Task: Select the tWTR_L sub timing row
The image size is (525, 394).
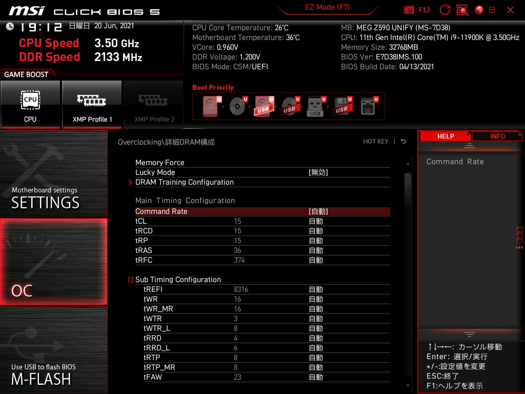Action: (267, 328)
